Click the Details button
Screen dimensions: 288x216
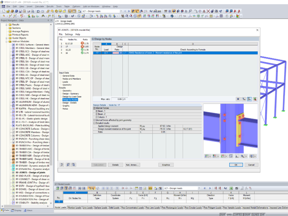(116, 165)
